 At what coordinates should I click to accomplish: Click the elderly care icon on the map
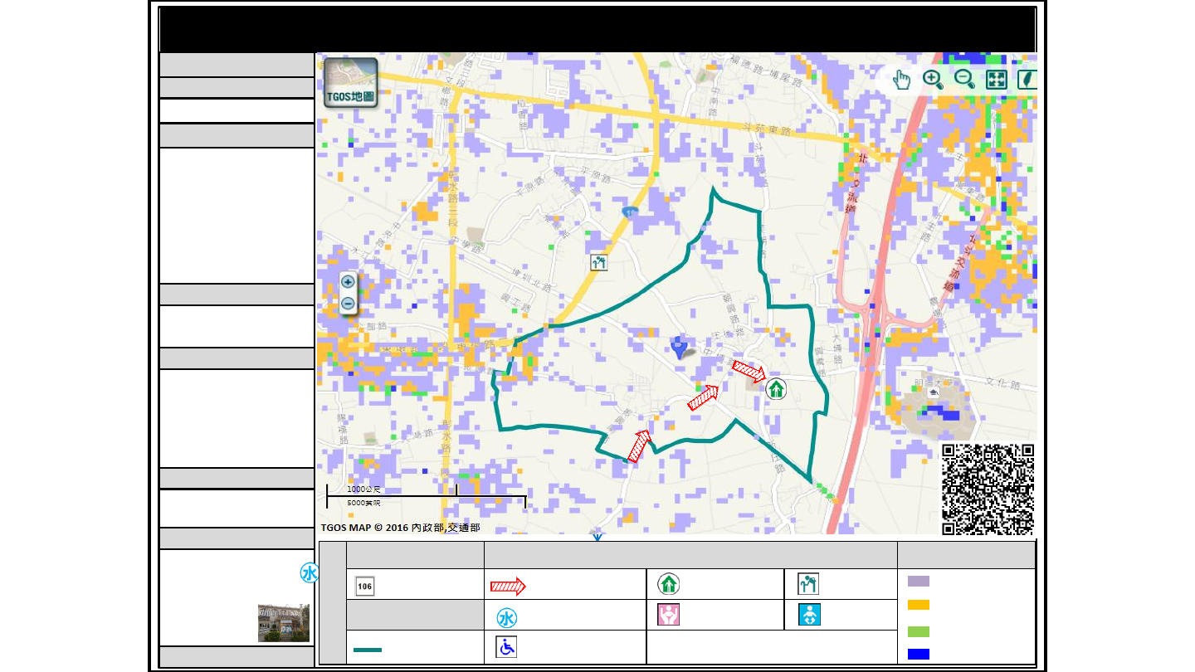[599, 262]
